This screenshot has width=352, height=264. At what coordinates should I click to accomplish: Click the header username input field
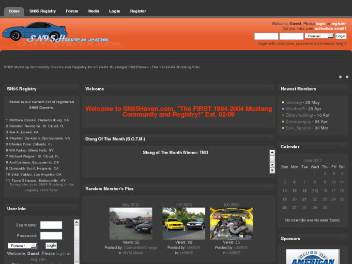[266, 36]
